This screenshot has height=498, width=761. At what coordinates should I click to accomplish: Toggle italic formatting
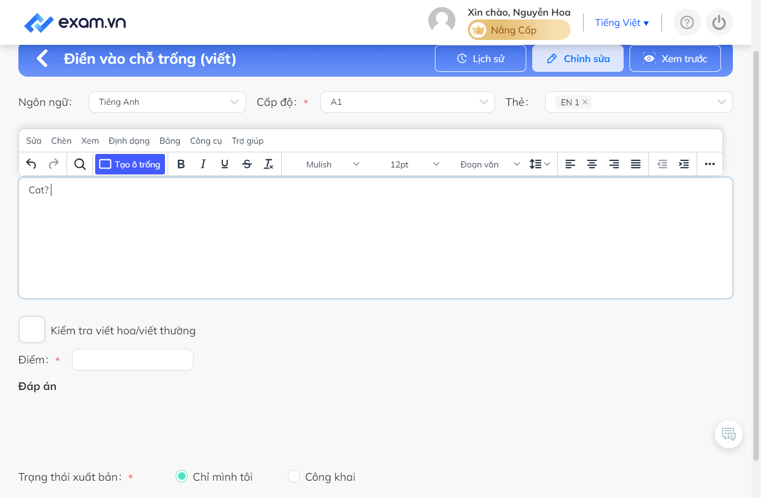click(203, 164)
